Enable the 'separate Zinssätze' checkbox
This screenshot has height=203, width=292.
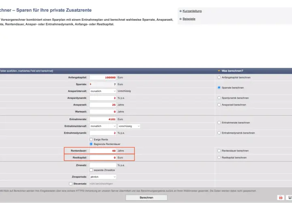(x=91, y=170)
